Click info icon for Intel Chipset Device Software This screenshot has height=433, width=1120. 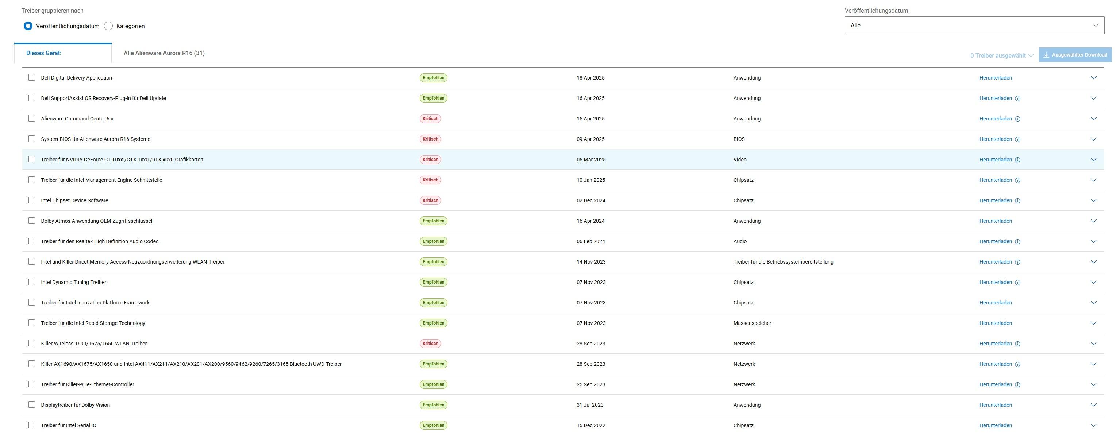point(1017,200)
